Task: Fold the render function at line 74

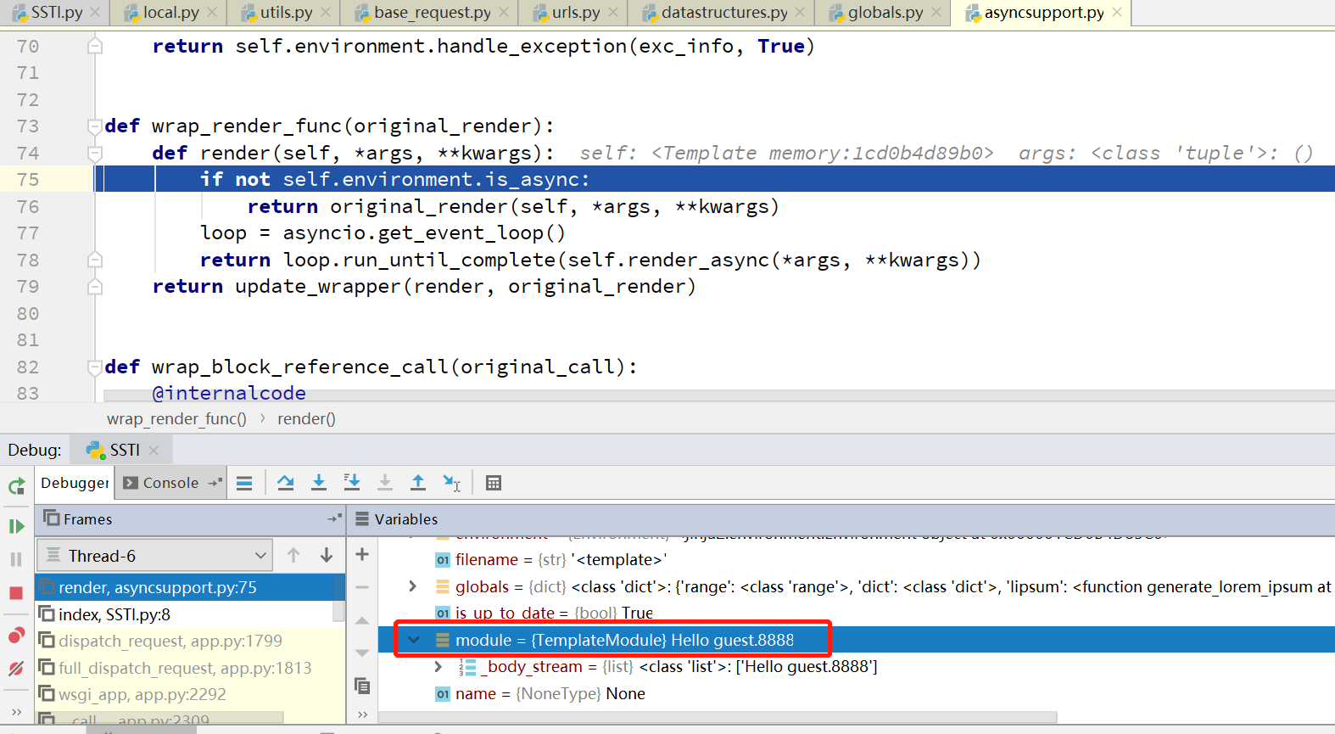Action: click(95, 154)
